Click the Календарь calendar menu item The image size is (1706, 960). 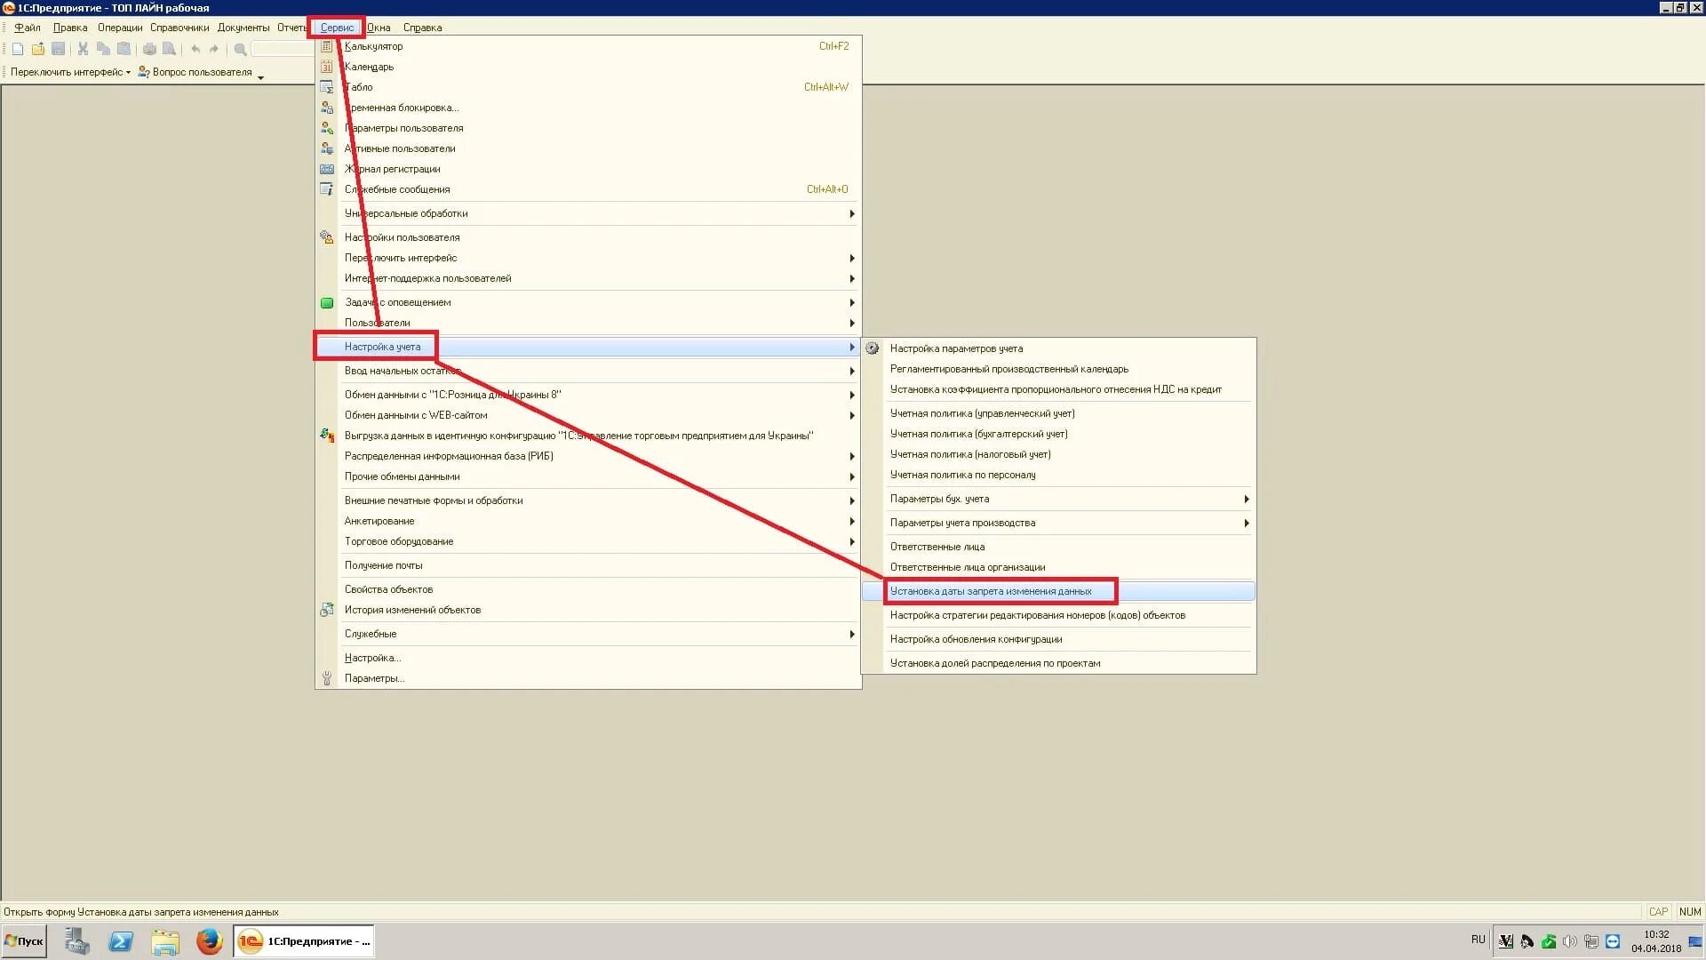pyautogui.click(x=369, y=67)
